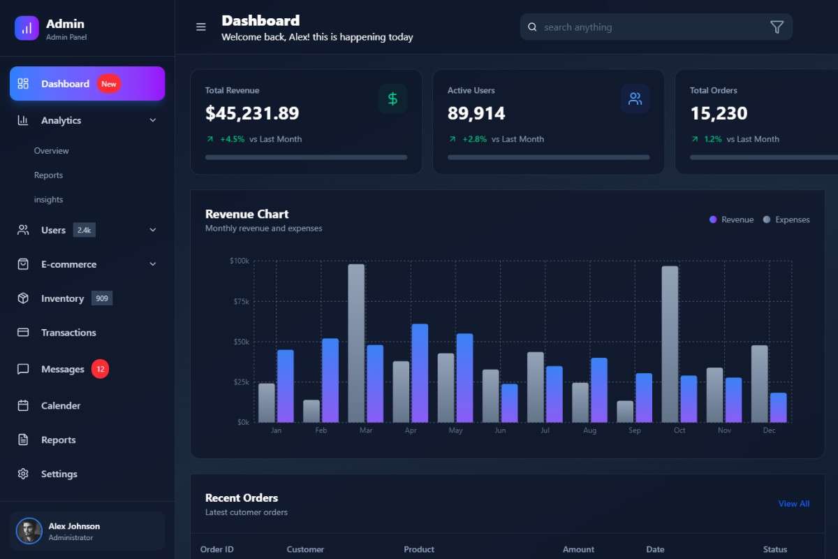This screenshot has height=559, width=838.
Task: Toggle the Expenses legend in the chart
Action: tap(786, 219)
